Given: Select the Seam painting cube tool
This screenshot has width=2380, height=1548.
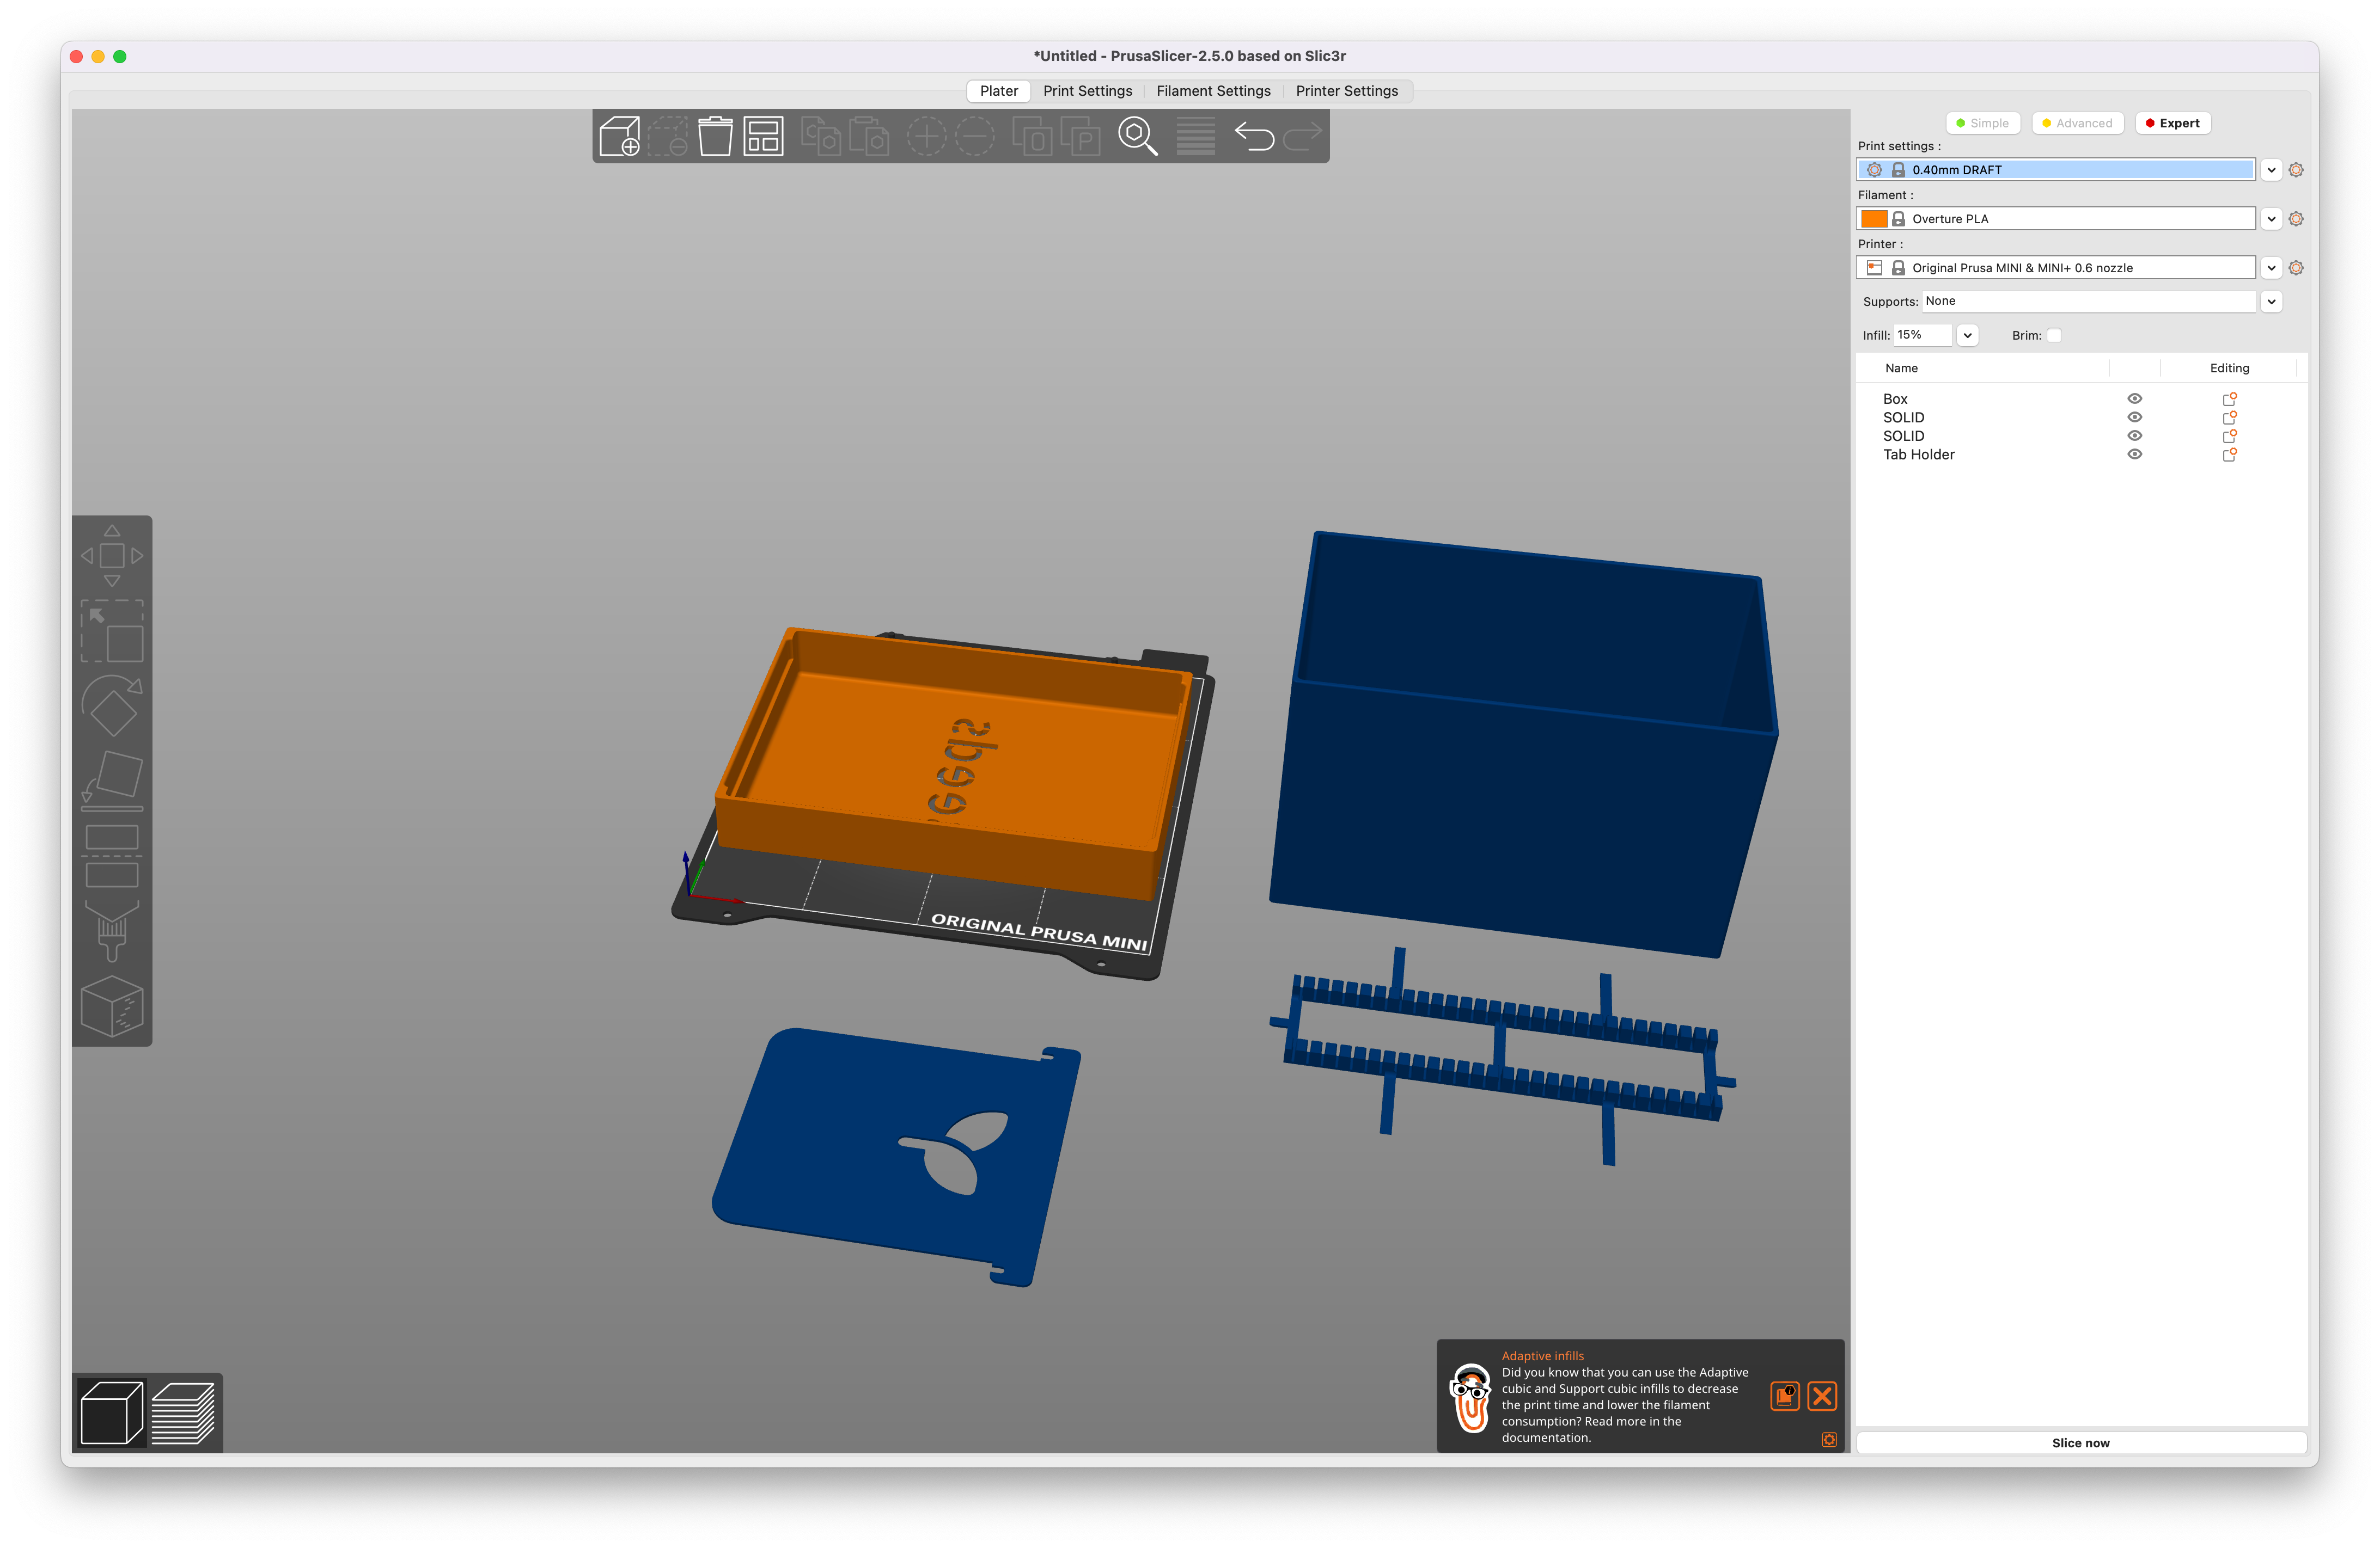Looking at the screenshot, I should tap(112, 1006).
